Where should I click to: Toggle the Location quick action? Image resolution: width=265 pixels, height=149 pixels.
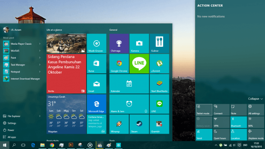(238, 135)
